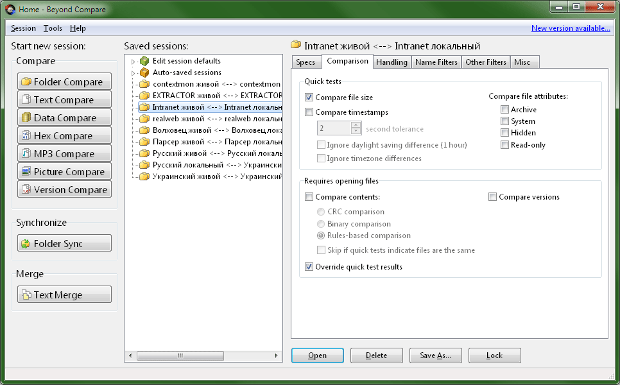Screen dimensions: 620x385
Task: Expand Edit session defaults tree node
Action: point(133,62)
